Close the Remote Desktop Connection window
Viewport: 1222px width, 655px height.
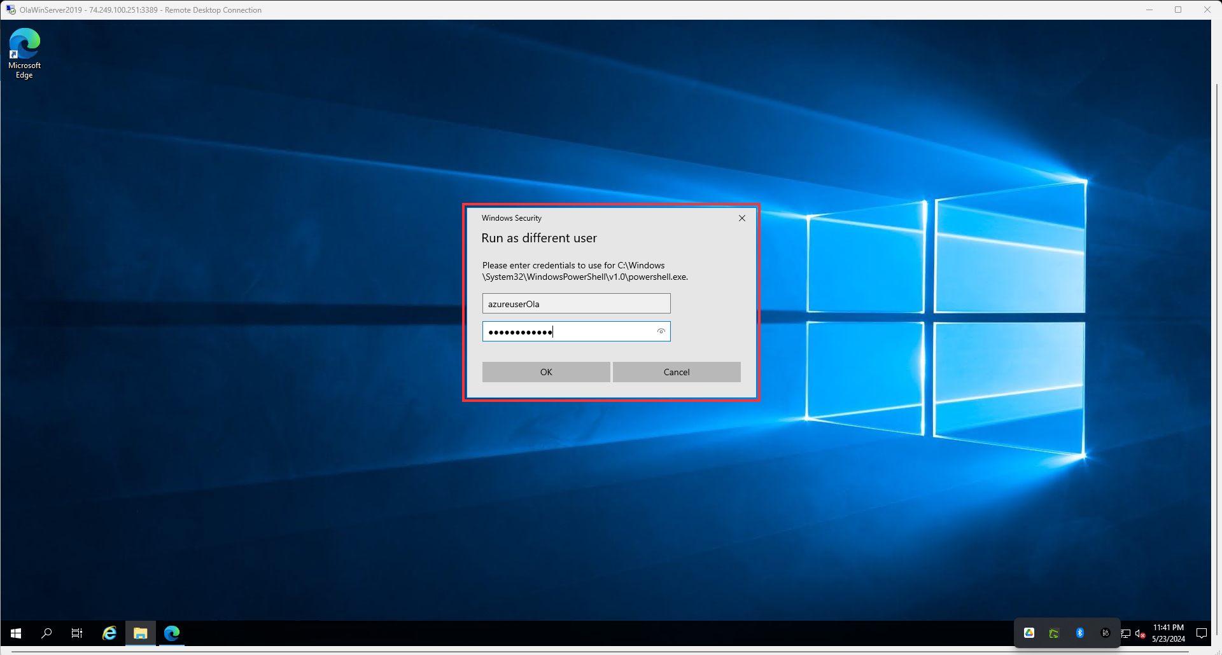click(x=1207, y=10)
